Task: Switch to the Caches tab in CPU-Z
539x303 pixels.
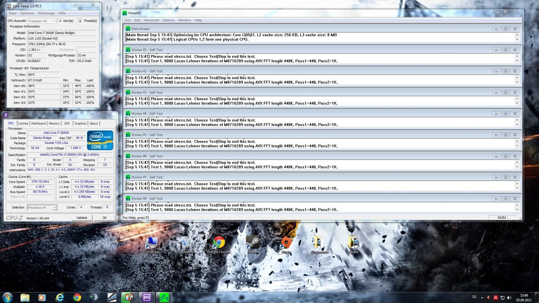Action: pos(23,123)
